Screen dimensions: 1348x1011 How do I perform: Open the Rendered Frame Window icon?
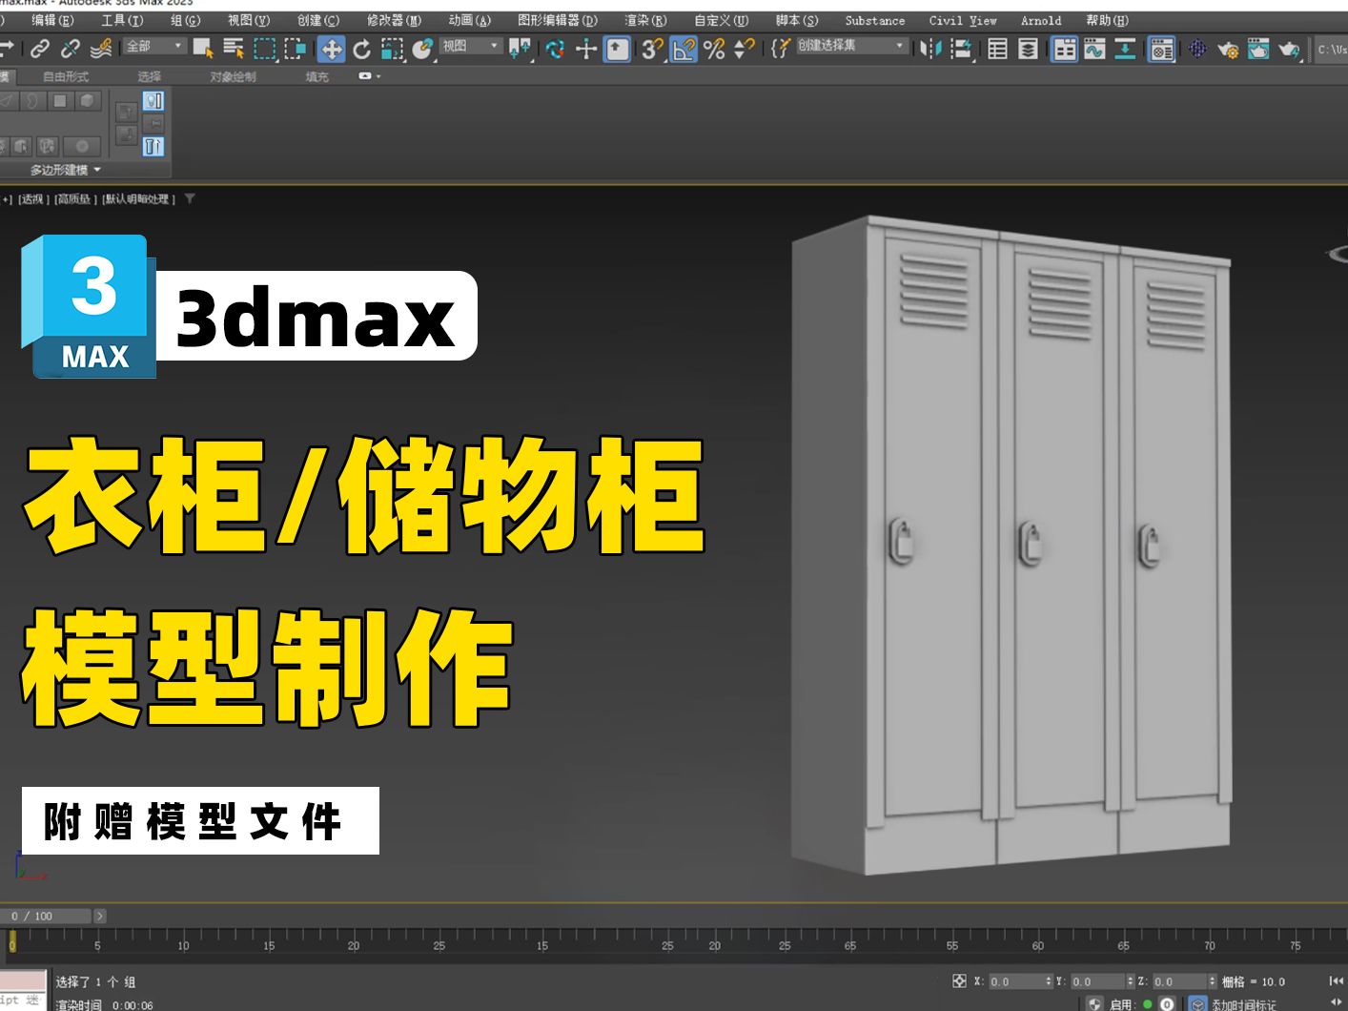click(x=1258, y=48)
